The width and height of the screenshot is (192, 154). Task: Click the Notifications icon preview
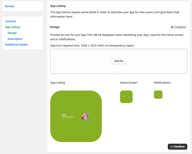(x=158, y=95)
